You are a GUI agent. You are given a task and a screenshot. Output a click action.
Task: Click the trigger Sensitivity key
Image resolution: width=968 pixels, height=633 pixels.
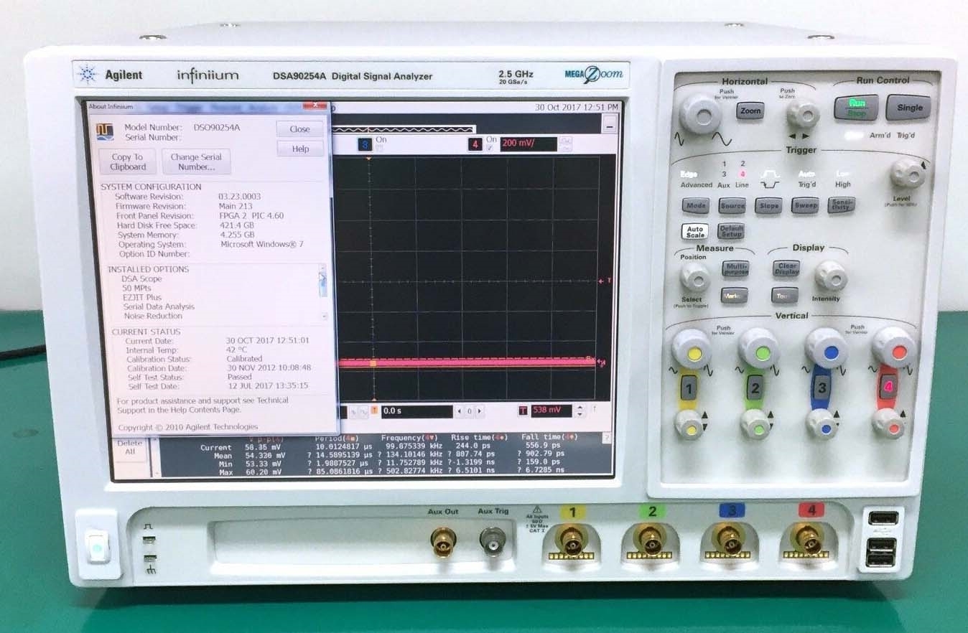[841, 205]
